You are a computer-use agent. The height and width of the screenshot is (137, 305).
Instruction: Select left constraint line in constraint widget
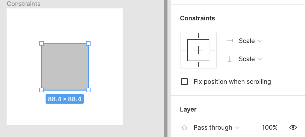click(184, 50)
